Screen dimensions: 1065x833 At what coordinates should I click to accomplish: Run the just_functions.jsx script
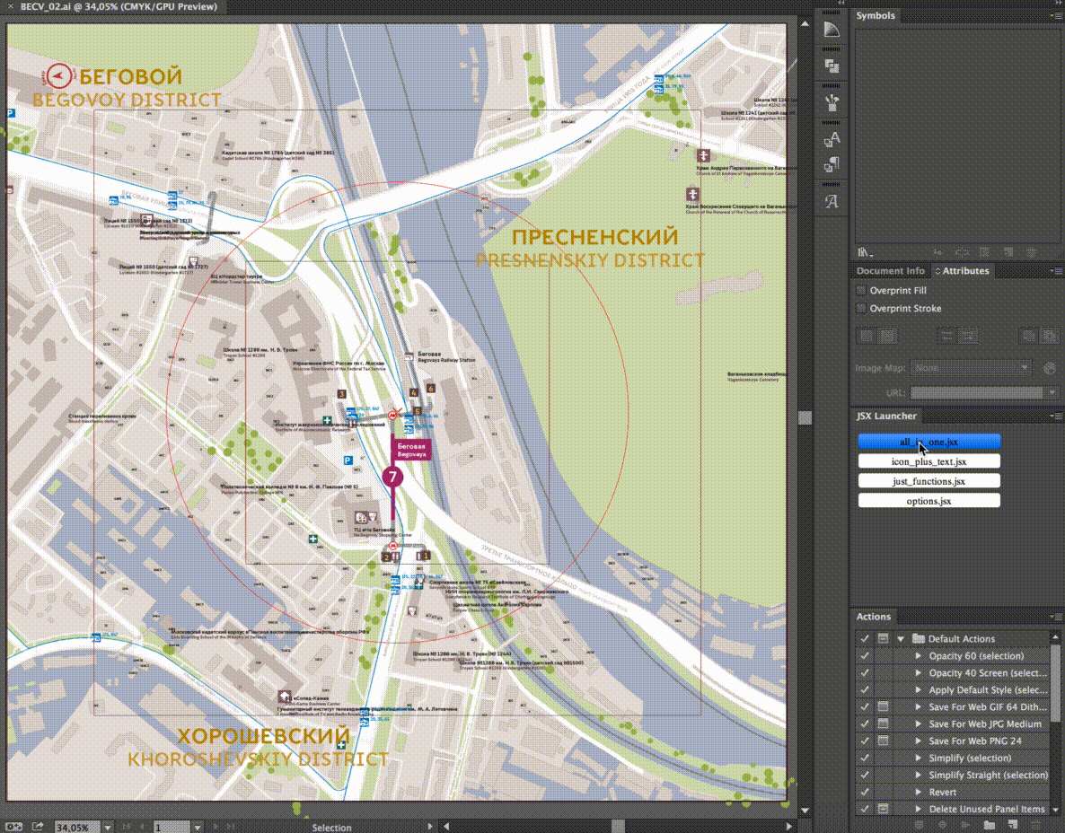pyautogui.click(x=929, y=481)
